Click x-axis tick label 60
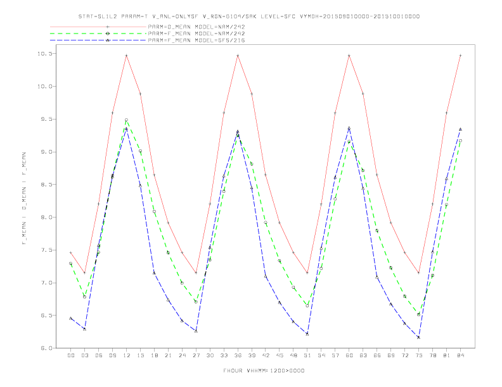 click(349, 355)
